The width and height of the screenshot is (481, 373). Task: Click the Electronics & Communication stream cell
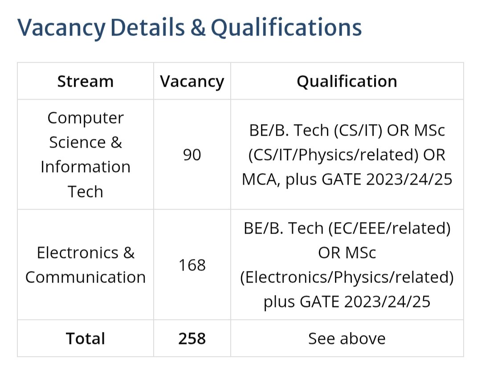tap(86, 265)
